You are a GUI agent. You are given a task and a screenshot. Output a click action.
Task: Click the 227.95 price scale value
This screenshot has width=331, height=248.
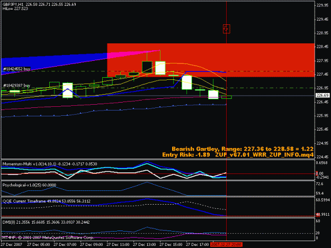tap(323, 61)
